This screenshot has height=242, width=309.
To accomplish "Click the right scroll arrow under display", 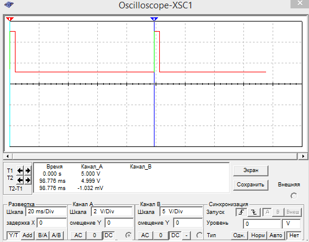I will coord(303,156).
